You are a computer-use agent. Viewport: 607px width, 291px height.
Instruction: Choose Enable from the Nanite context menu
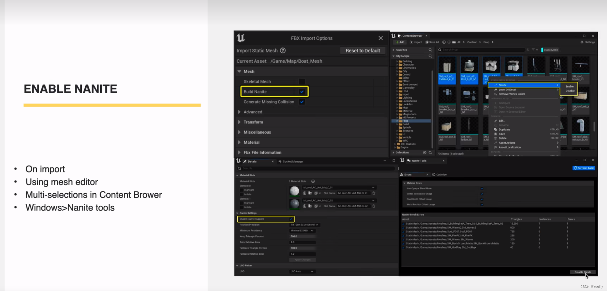click(x=570, y=86)
